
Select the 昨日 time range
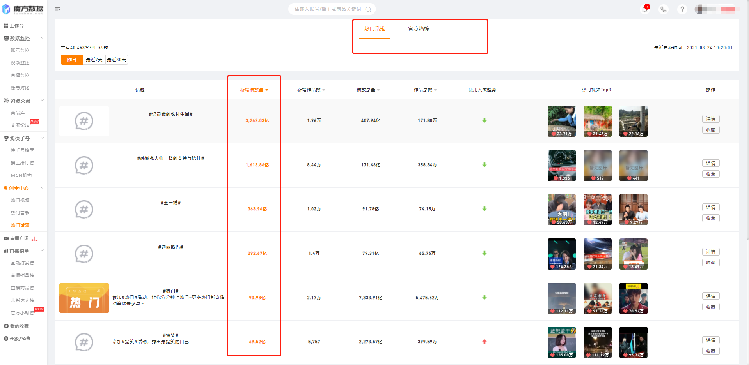(72, 60)
